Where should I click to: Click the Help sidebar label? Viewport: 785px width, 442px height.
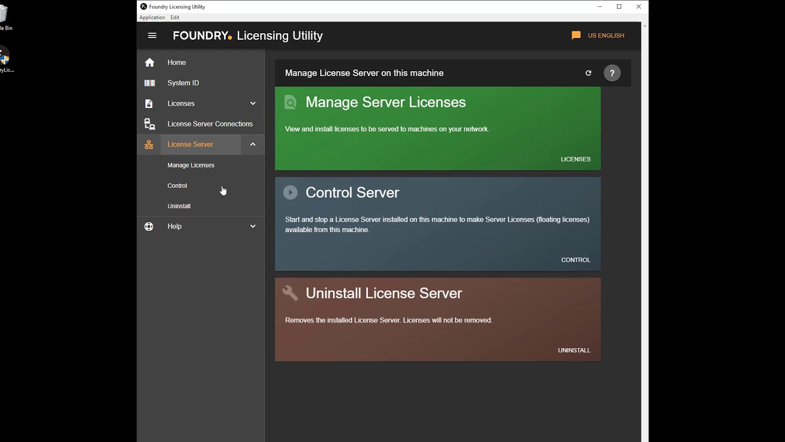pyautogui.click(x=174, y=227)
